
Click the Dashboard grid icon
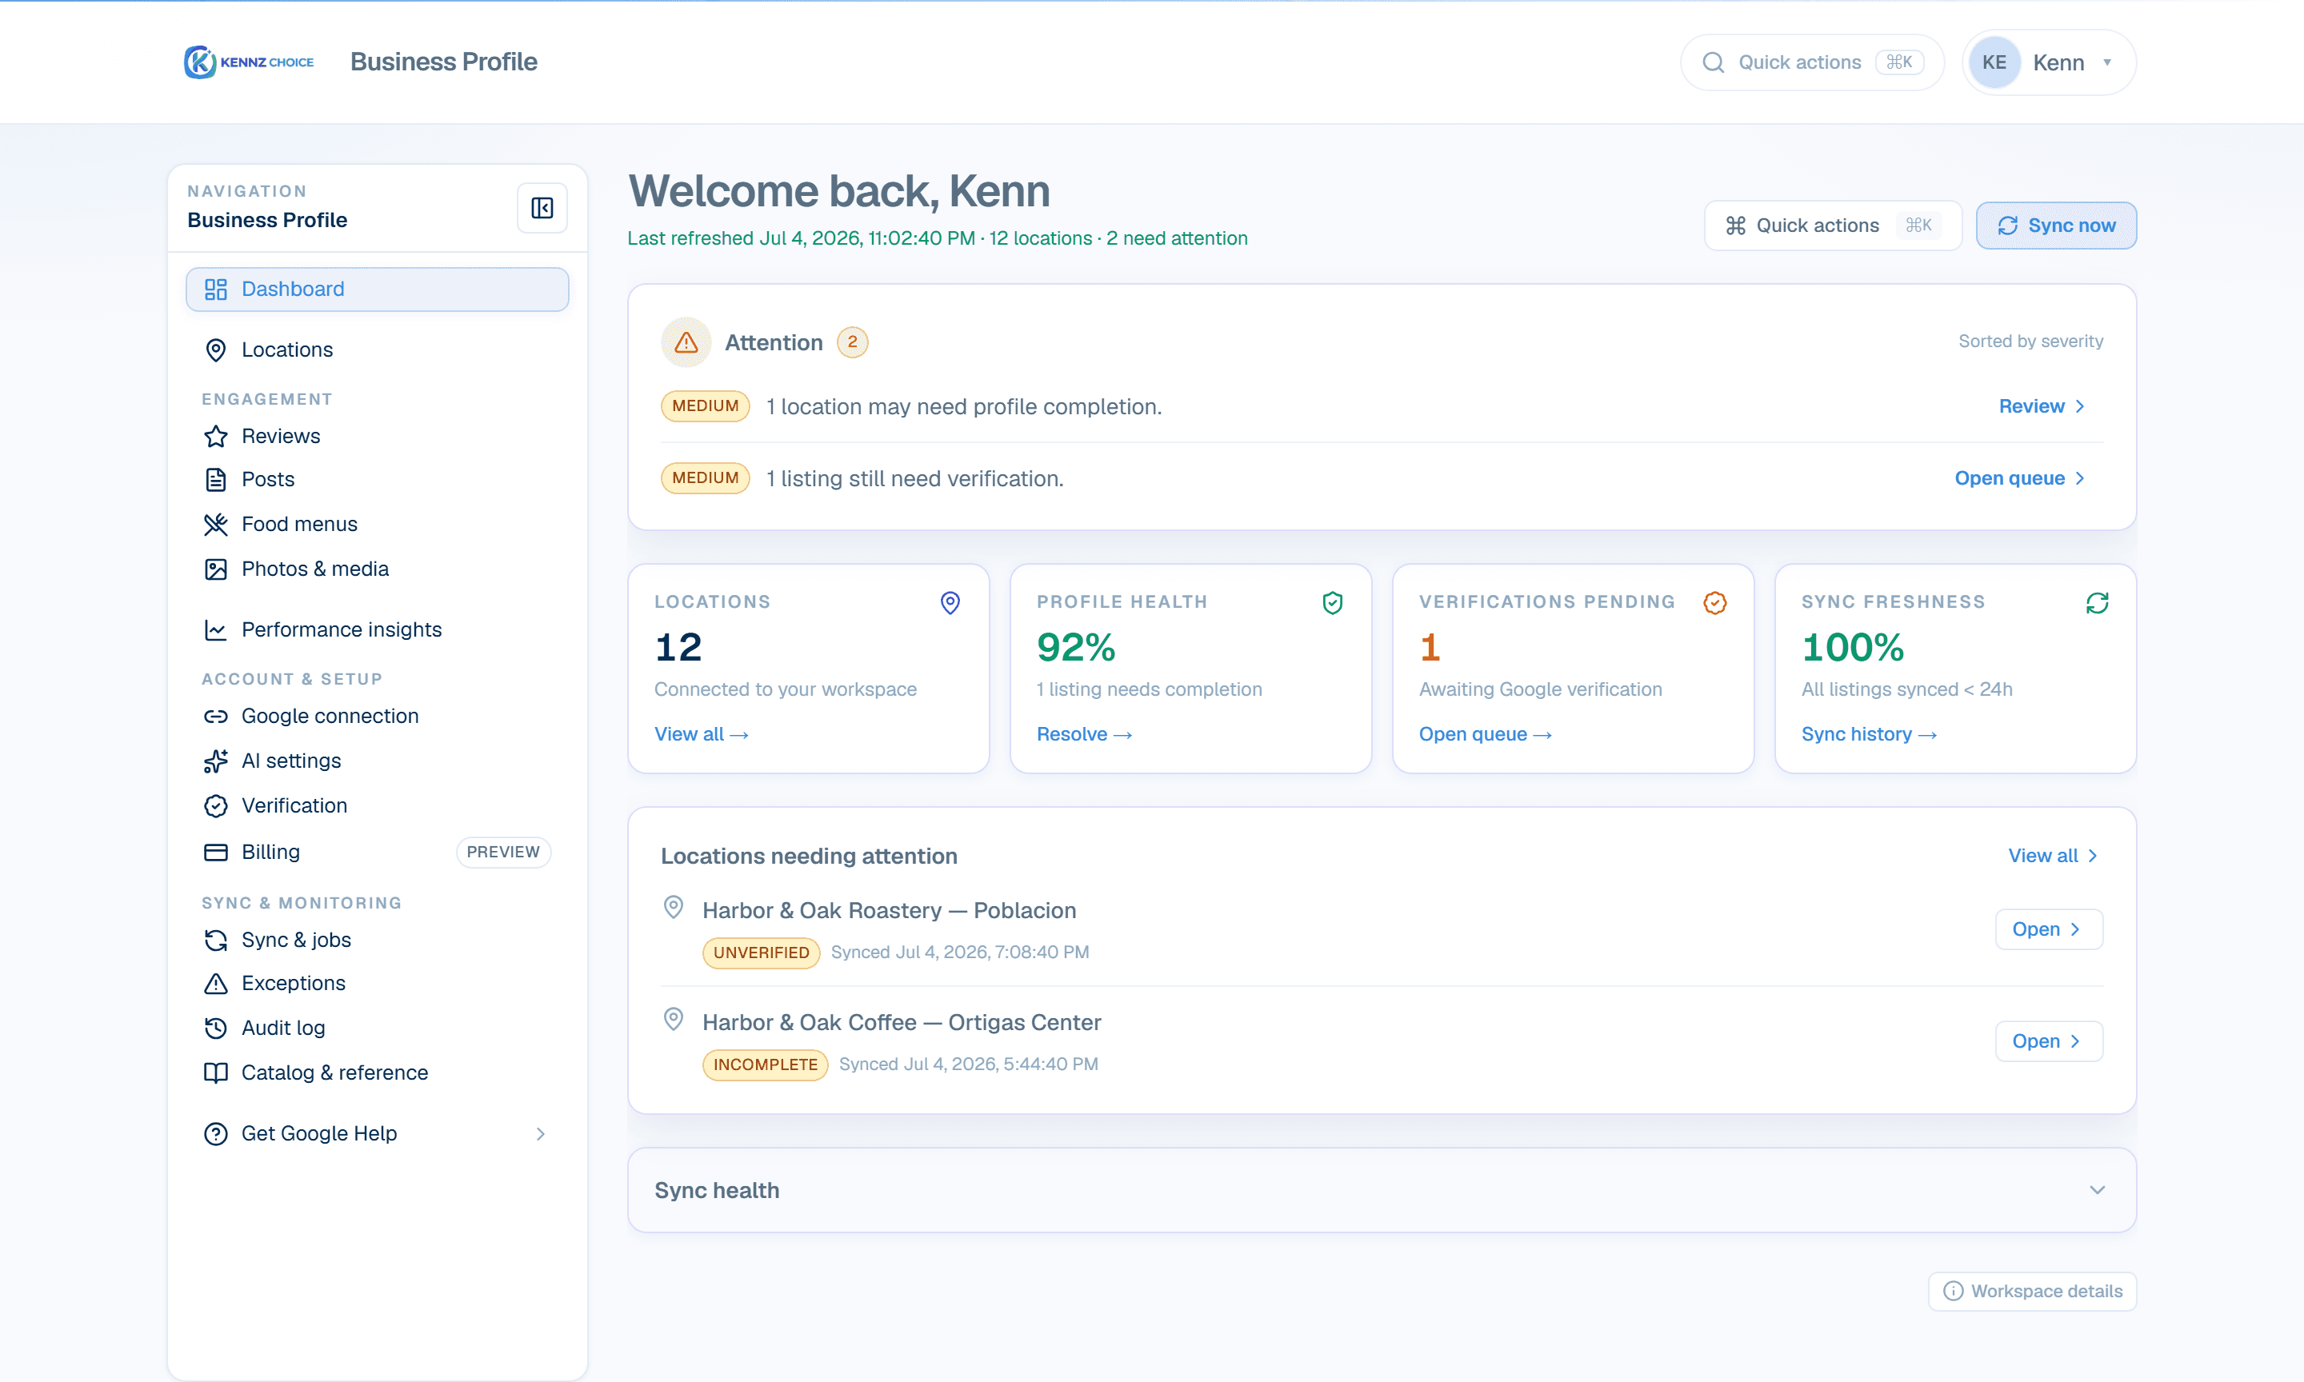[216, 290]
